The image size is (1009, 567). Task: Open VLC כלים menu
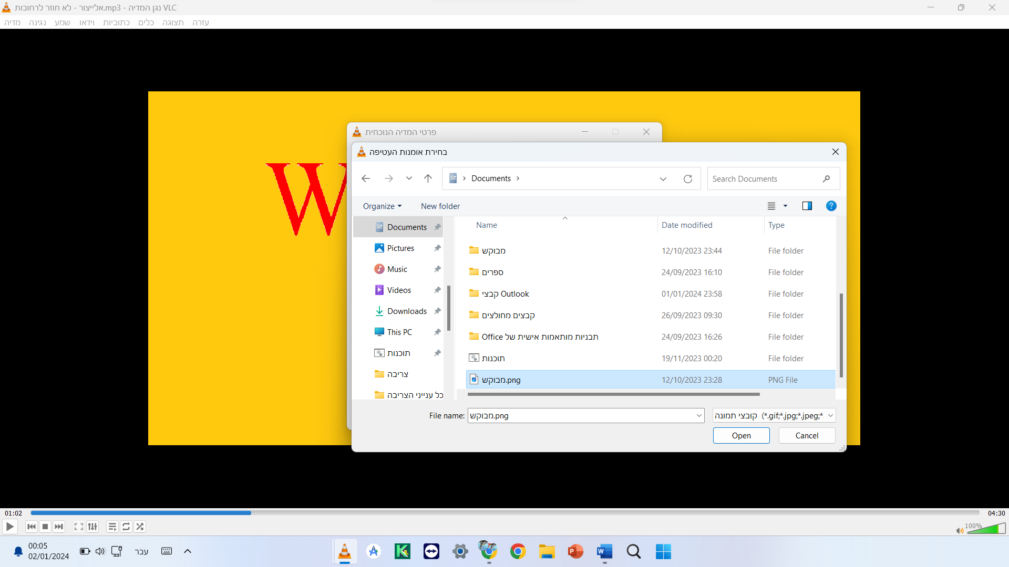146,23
